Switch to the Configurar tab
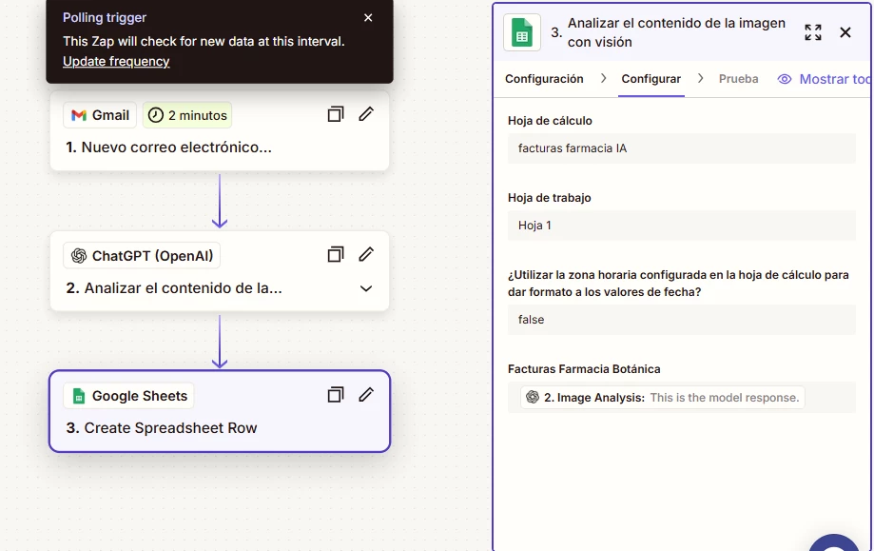The image size is (874, 551). point(651,79)
